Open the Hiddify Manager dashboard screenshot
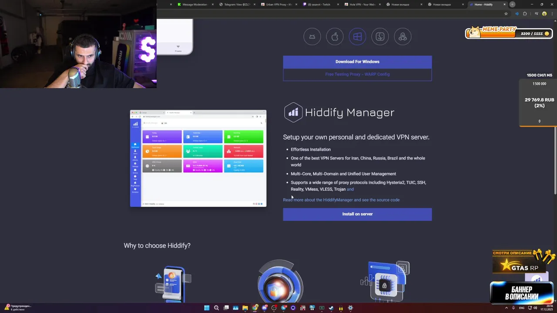Image resolution: width=557 pixels, height=313 pixels. [198, 158]
